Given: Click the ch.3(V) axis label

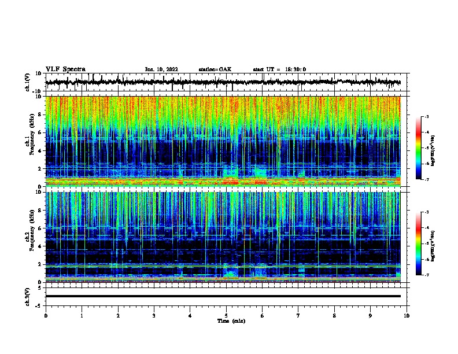Looking at the screenshot, I should [27, 297].
